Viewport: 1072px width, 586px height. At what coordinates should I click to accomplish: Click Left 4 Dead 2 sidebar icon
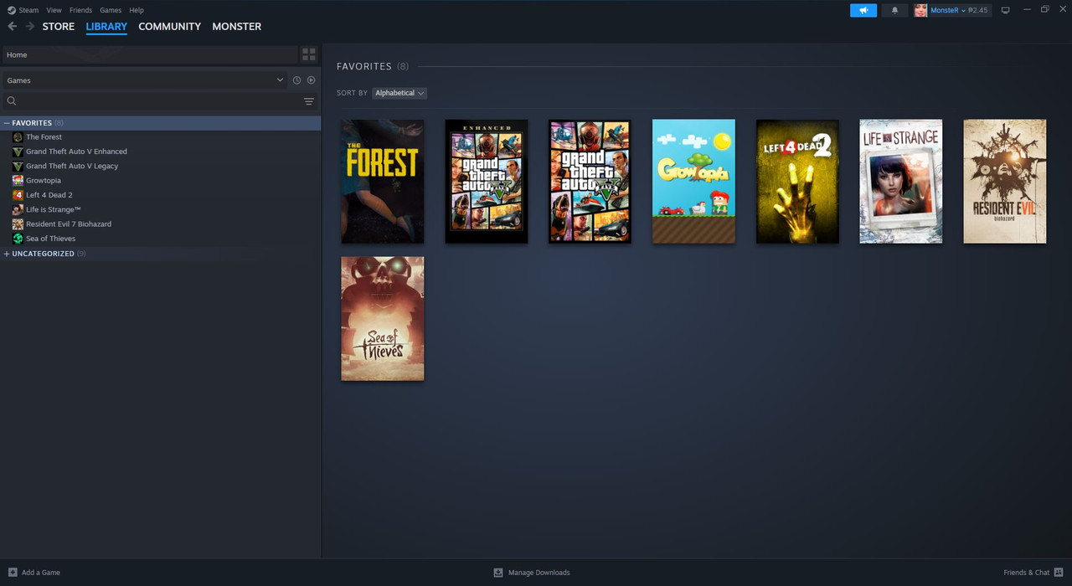[x=18, y=195]
